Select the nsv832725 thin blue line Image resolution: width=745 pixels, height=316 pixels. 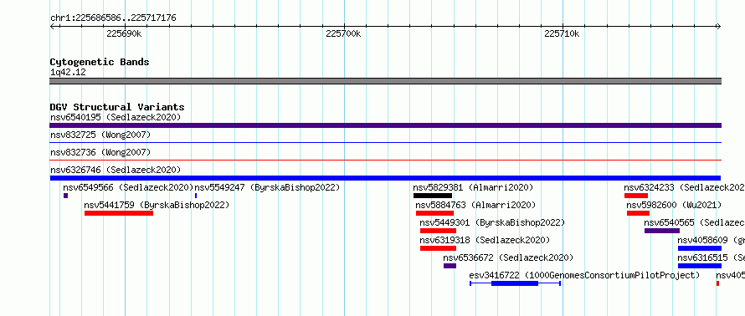tap(385, 142)
